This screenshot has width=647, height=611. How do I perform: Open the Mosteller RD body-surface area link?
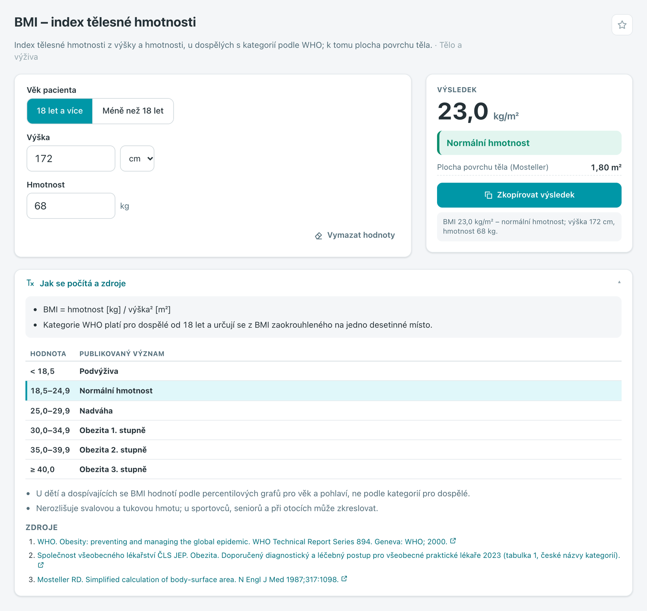[x=188, y=579]
